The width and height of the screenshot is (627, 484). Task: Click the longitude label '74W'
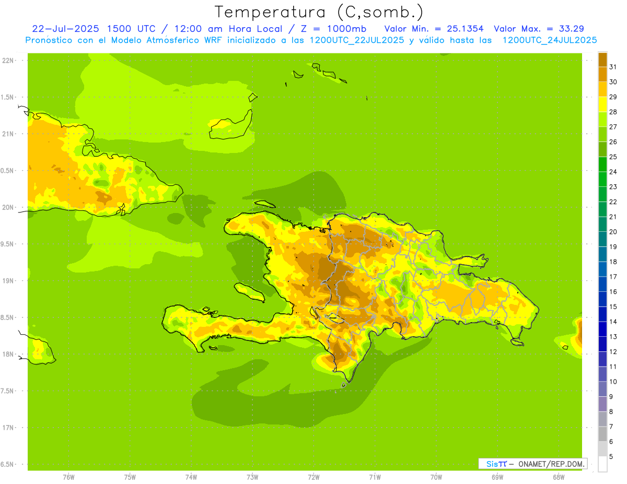pos(191,477)
